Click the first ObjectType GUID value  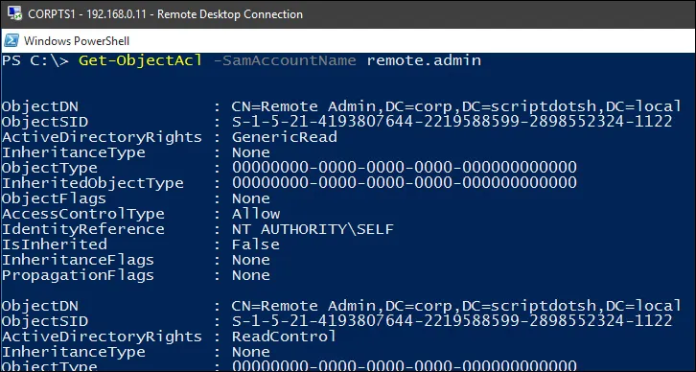405,168
